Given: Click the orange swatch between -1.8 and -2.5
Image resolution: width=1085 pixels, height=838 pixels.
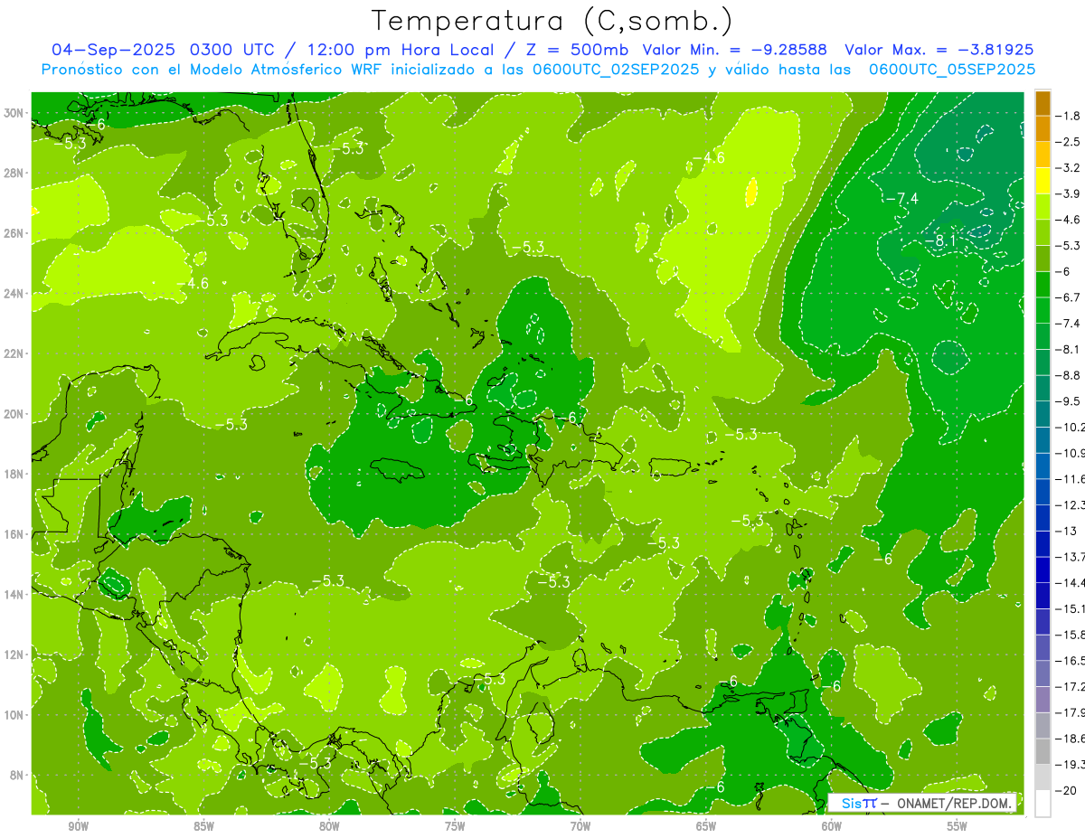Looking at the screenshot, I should (1043, 129).
